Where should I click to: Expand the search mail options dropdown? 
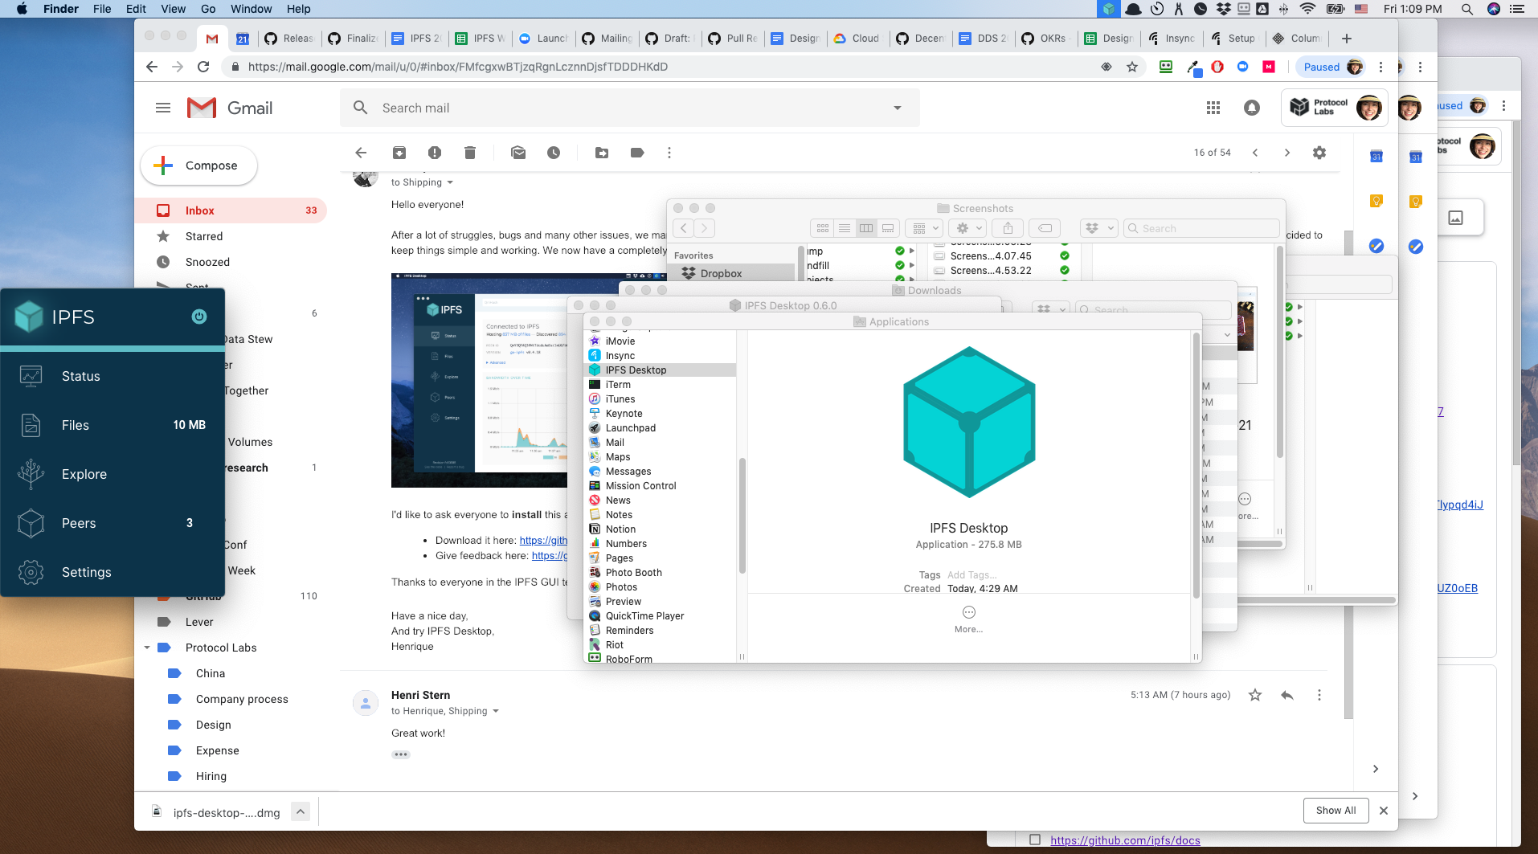pos(897,107)
